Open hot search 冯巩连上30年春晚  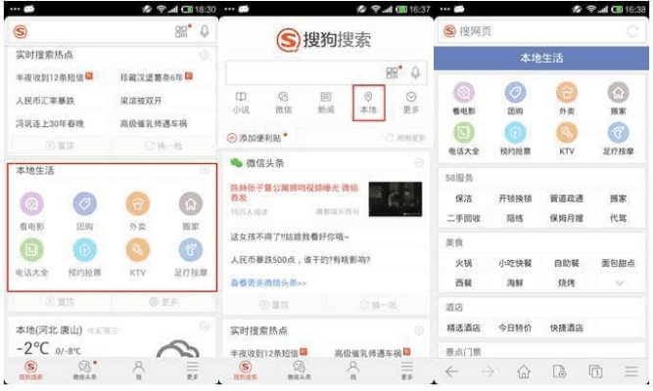point(50,123)
